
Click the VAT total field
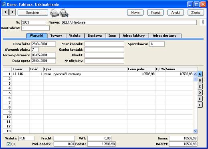99,138
